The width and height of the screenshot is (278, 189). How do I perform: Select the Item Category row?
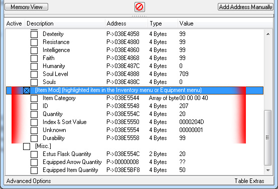(x=135, y=98)
